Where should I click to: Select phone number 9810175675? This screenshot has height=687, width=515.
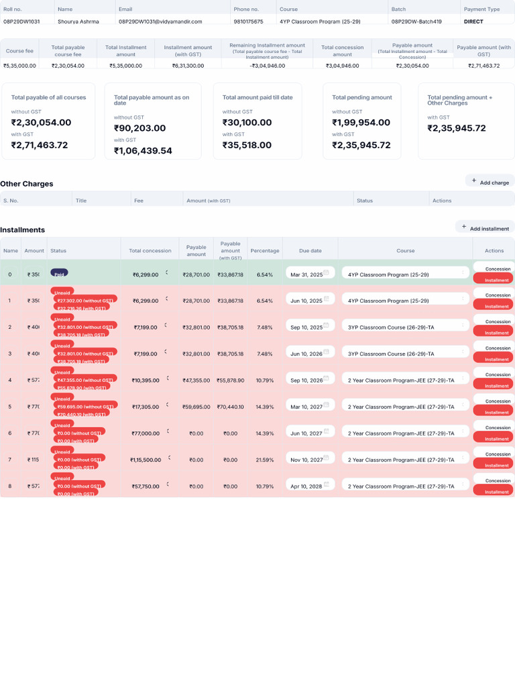(248, 21)
